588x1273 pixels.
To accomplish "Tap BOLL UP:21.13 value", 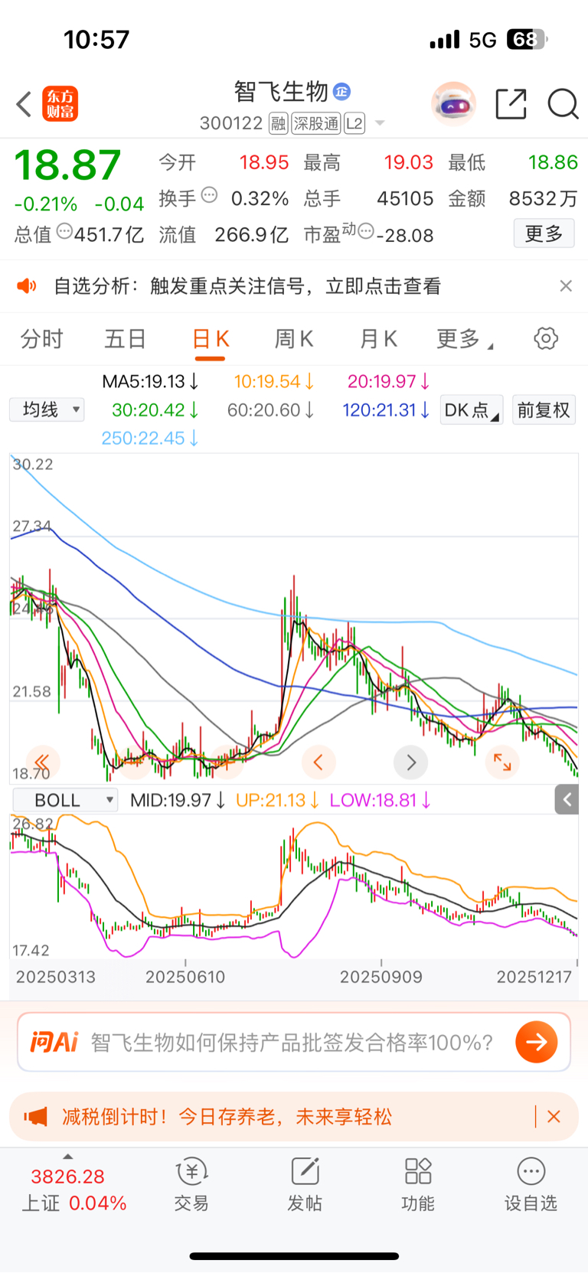I will [278, 800].
